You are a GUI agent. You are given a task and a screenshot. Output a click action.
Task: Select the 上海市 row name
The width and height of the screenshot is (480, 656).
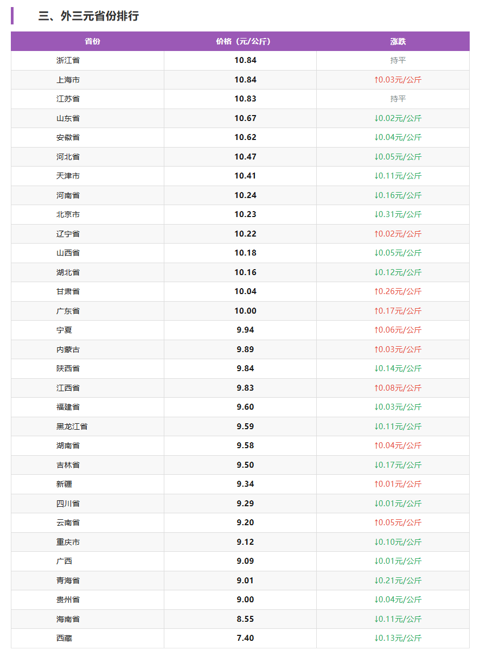click(68, 80)
